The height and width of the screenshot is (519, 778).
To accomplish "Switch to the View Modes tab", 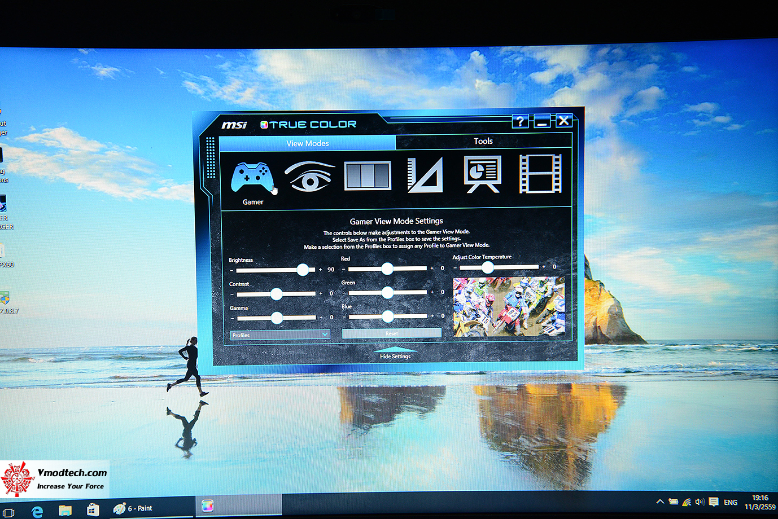I will pos(308,143).
